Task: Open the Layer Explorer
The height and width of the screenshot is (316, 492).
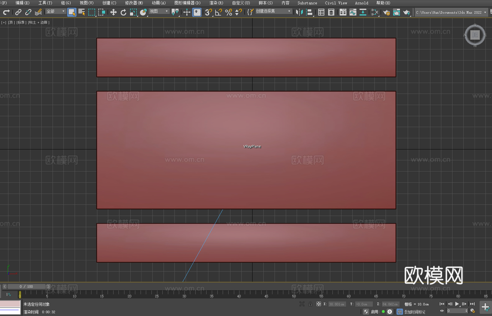Action: tap(331, 12)
